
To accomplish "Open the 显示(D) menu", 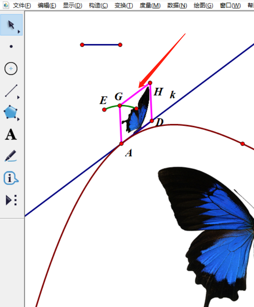I will 73,5.
